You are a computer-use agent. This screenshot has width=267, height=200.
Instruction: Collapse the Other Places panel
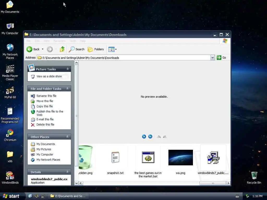coord(68,137)
